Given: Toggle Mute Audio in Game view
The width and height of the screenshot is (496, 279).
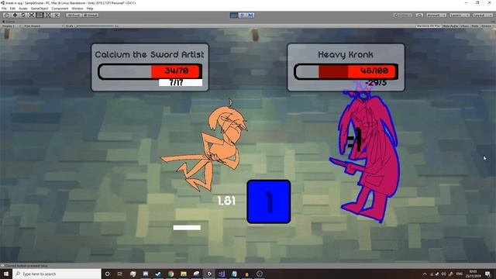Looking at the screenshot, I should [450, 26].
